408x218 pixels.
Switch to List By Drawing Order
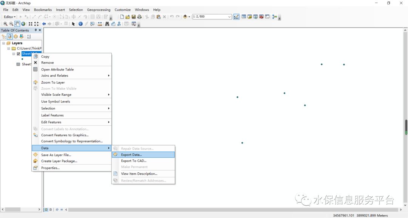[4, 37]
